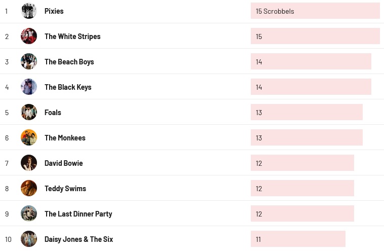Click David Bowie's artist avatar
Screen dimensions: 384x251
point(29,163)
